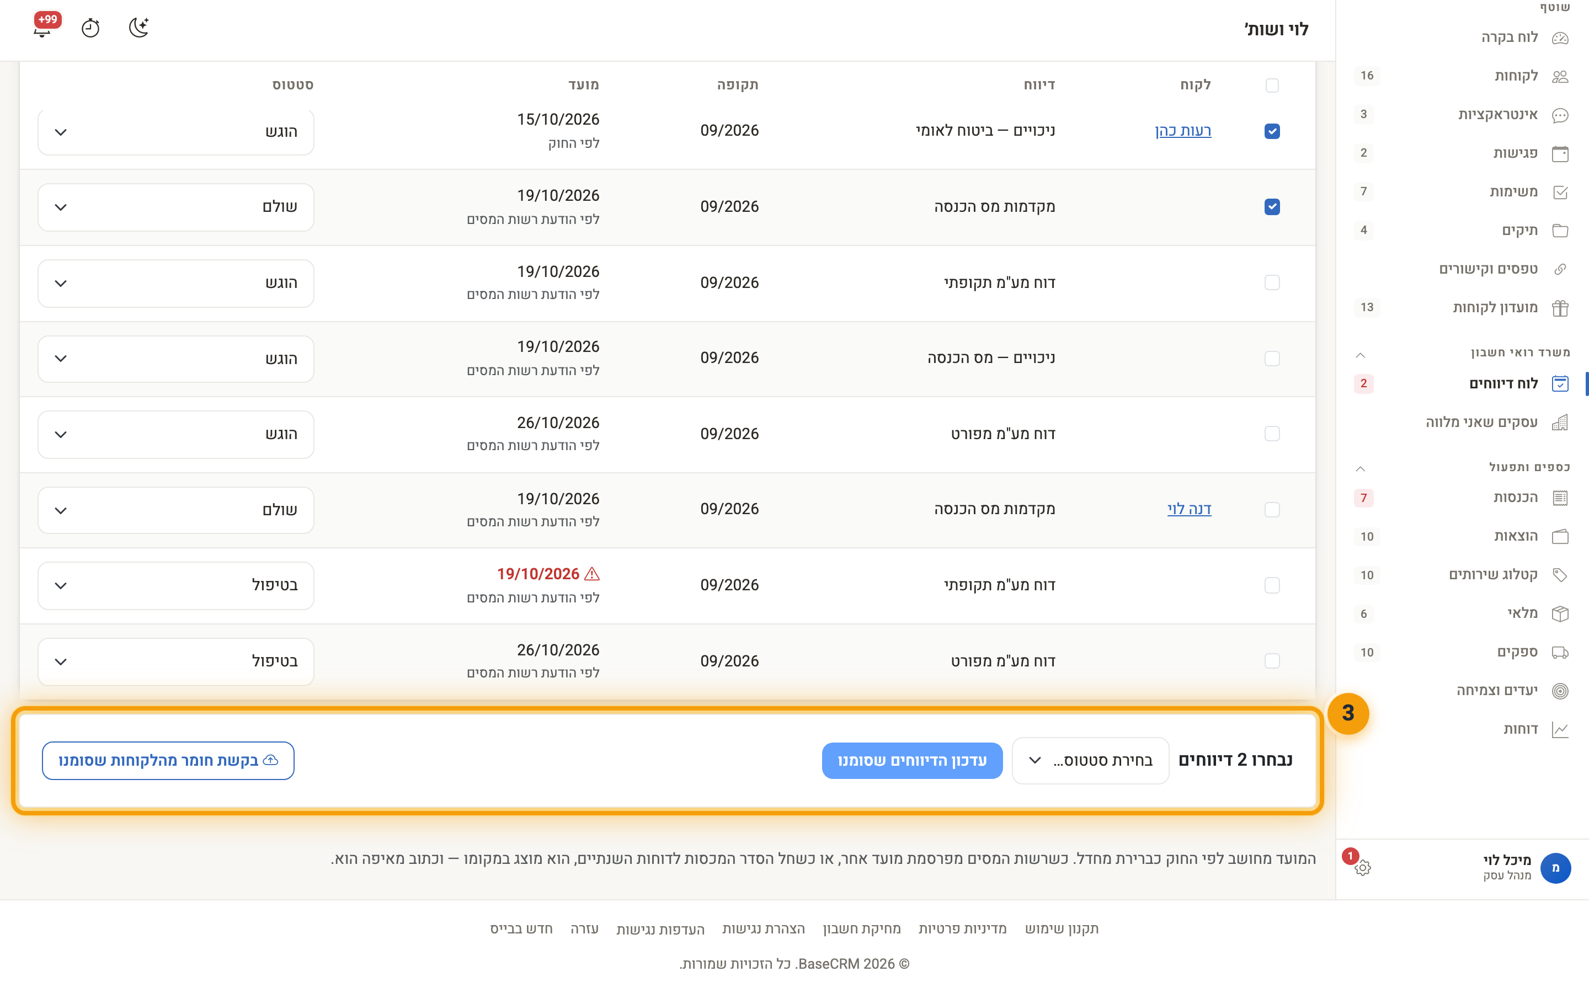Open מדיניות פרטיות footer link
Viewport: 1589px width, 993px height.
(962, 928)
